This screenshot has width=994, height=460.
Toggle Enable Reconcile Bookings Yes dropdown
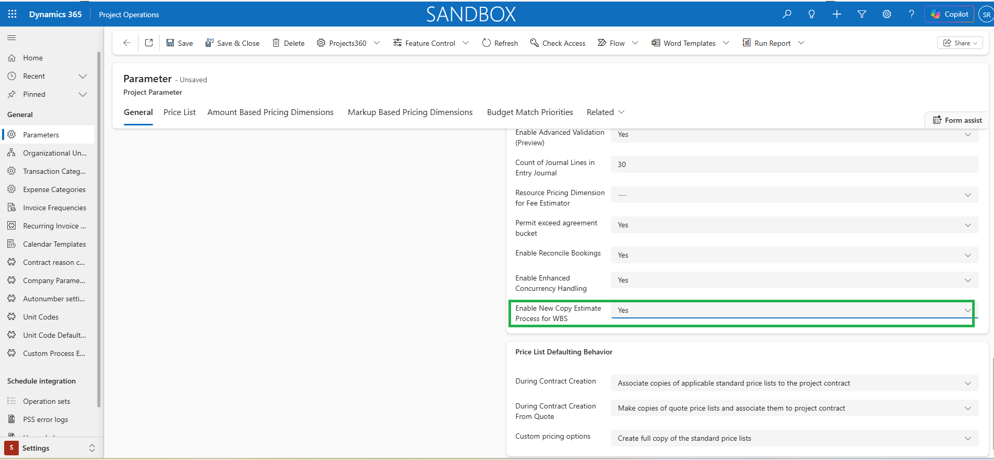click(794, 255)
